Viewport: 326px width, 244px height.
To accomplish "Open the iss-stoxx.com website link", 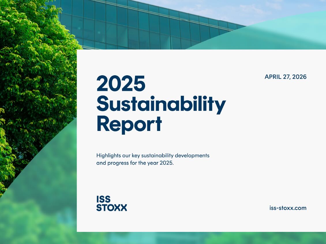I will coord(288,208).
